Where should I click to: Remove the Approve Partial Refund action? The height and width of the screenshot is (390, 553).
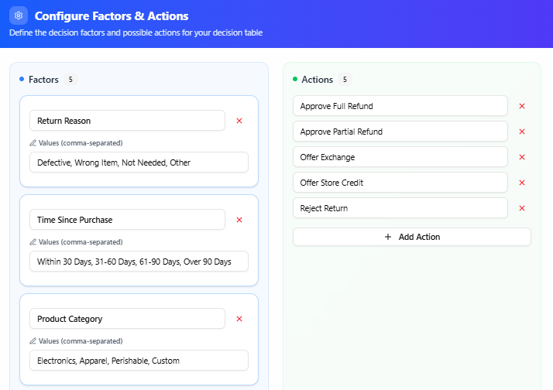click(x=522, y=132)
